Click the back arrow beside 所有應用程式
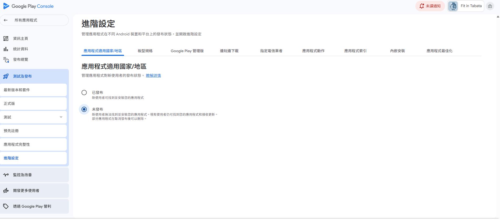This screenshot has width=500, height=221. 6,20
